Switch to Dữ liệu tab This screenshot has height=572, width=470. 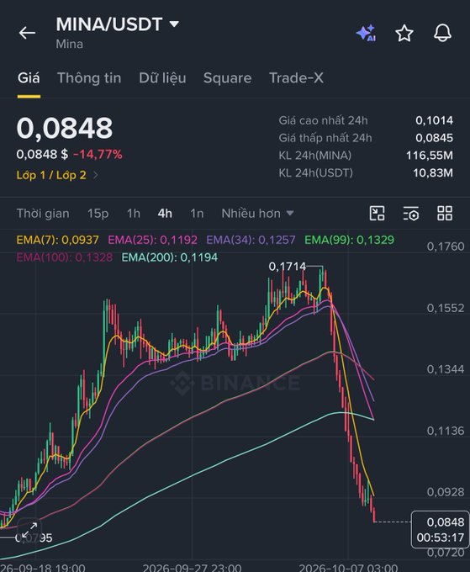[x=162, y=78]
